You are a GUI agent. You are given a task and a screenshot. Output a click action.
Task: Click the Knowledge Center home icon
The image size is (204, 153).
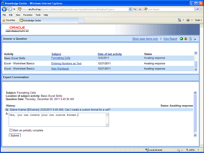coord(186,39)
